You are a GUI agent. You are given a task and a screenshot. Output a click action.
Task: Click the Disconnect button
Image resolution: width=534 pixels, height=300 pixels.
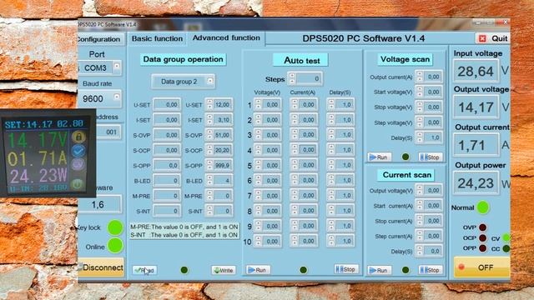[101, 267]
